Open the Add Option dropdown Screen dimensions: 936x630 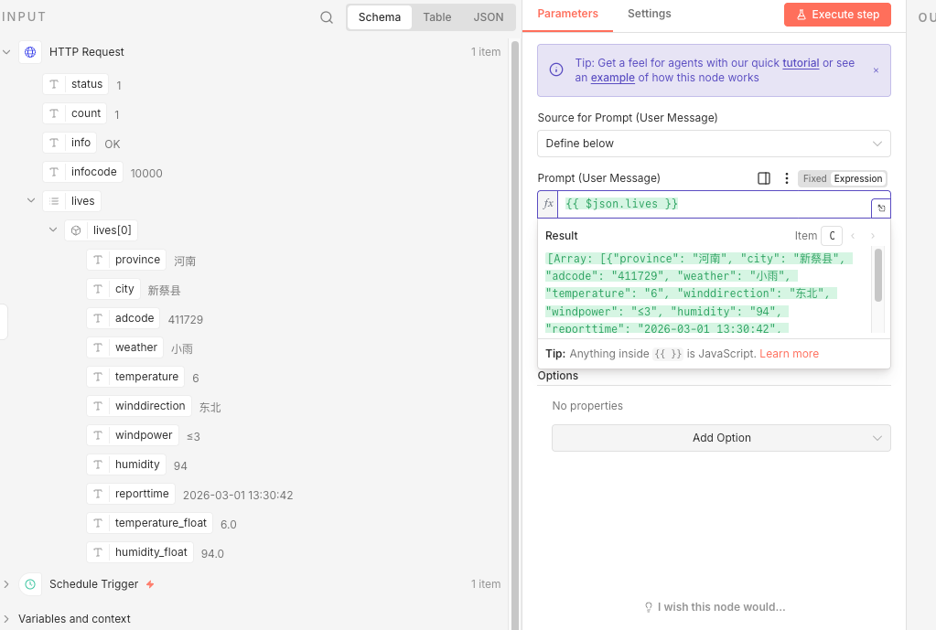721,438
